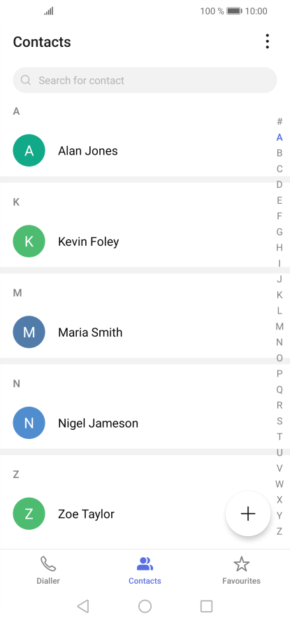Focus the Search for contact field
The image size is (290, 623).
click(x=145, y=80)
